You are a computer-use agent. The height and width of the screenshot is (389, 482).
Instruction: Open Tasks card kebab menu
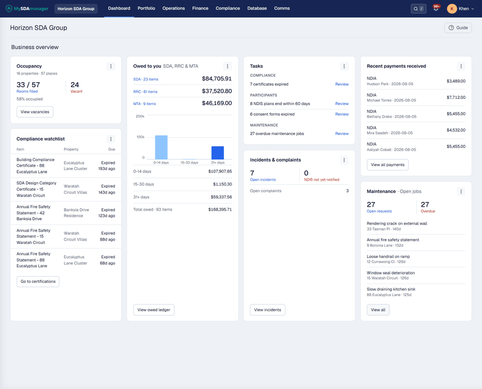pos(344,66)
